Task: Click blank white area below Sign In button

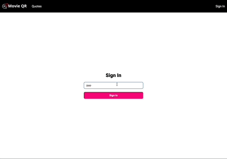Action: [113, 127]
